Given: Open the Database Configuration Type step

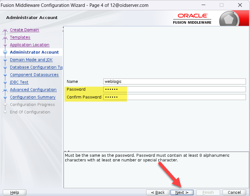Looking at the screenshot, I should click(36, 67).
